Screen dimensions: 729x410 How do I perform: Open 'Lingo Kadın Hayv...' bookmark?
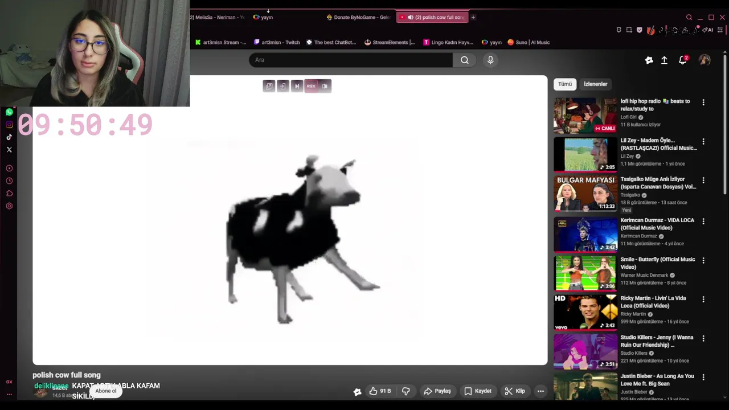tap(448, 42)
